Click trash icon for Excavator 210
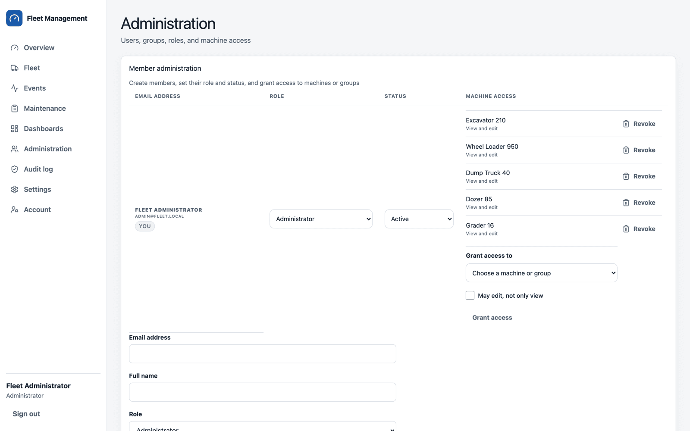This screenshot has width=690, height=431. point(626,124)
